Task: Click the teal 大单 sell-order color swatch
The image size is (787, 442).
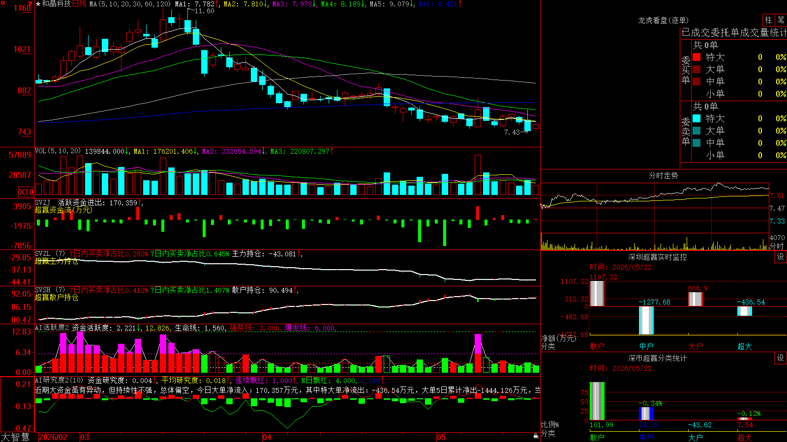Action: (x=696, y=131)
